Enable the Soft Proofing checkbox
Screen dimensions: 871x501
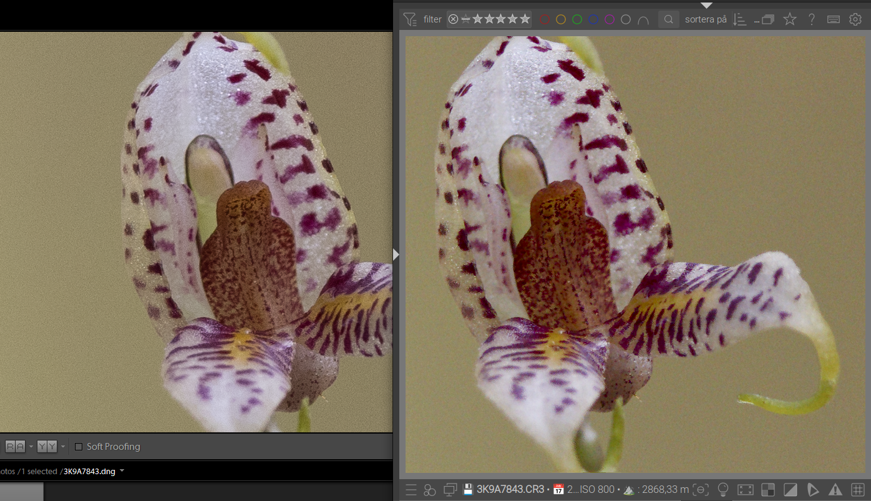click(79, 447)
